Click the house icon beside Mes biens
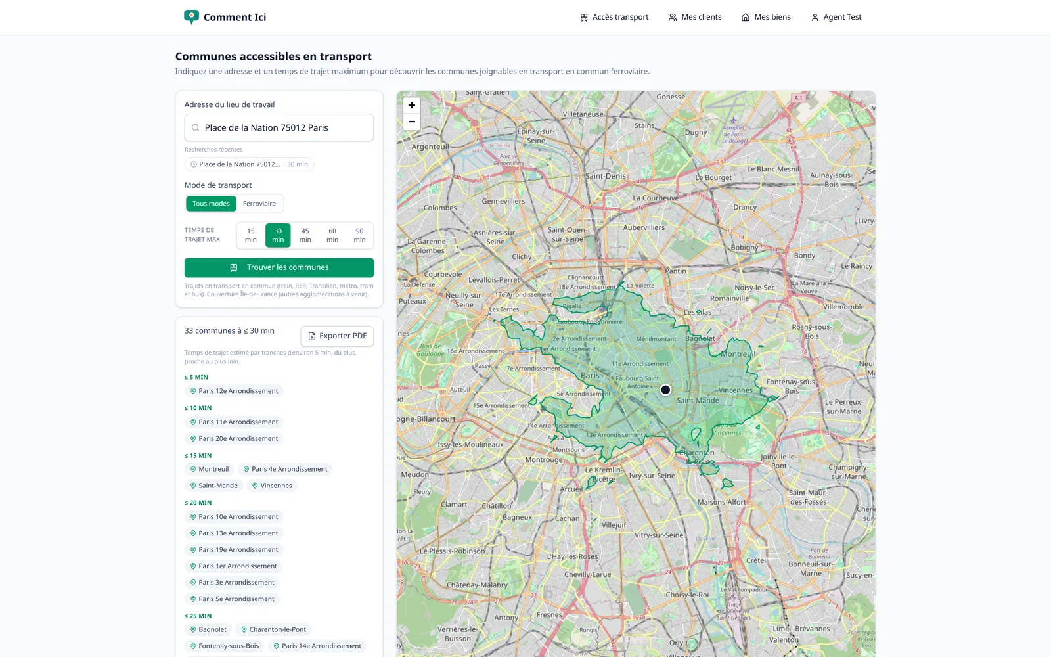 (746, 18)
